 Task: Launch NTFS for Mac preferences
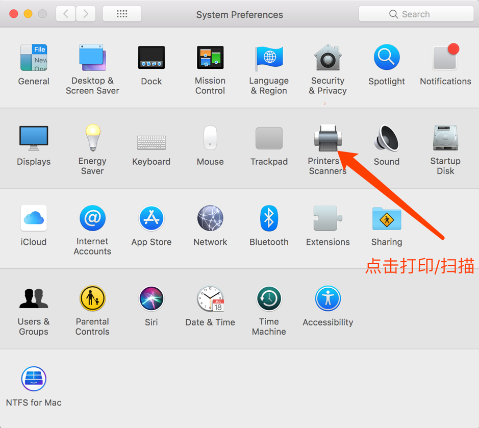34,379
